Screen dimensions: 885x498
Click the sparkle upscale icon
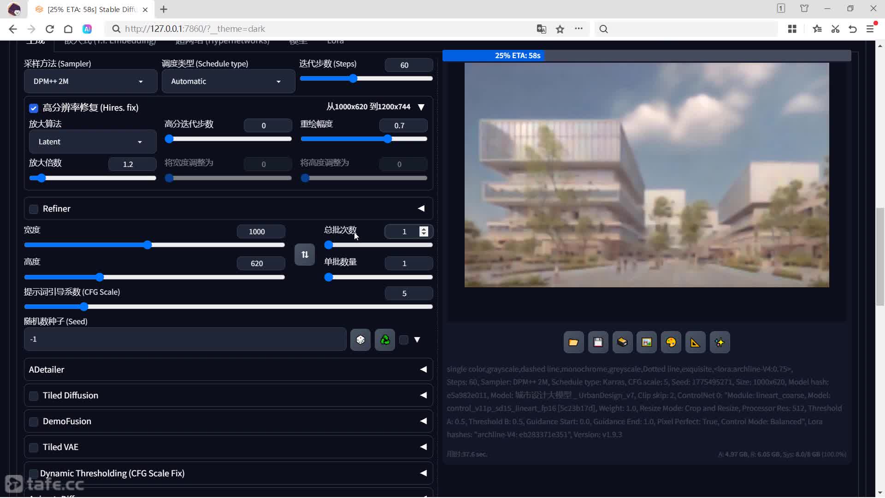click(x=720, y=342)
